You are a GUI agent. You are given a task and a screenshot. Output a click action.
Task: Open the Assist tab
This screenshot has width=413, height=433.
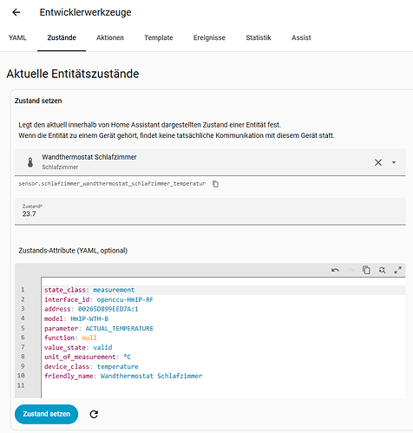(x=301, y=38)
